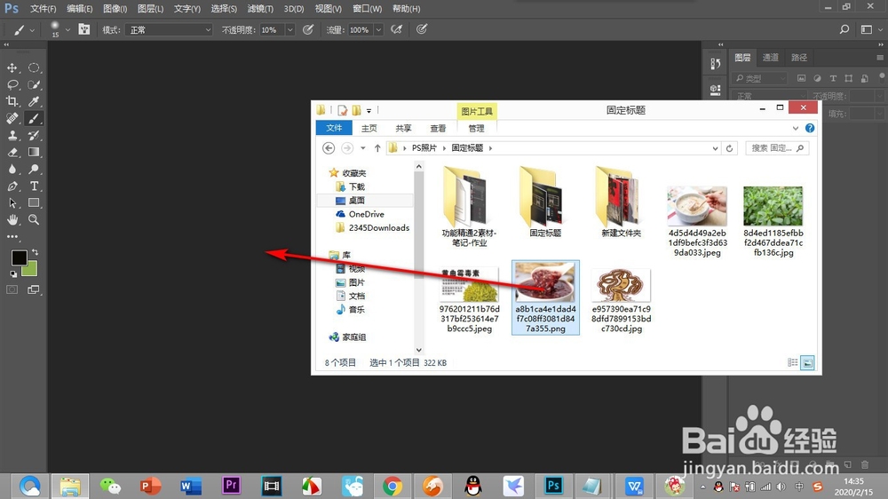Image resolution: width=888 pixels, height=499 pixels.
Task: Change screen mode icon in toolbox
Action: point(34,290)
